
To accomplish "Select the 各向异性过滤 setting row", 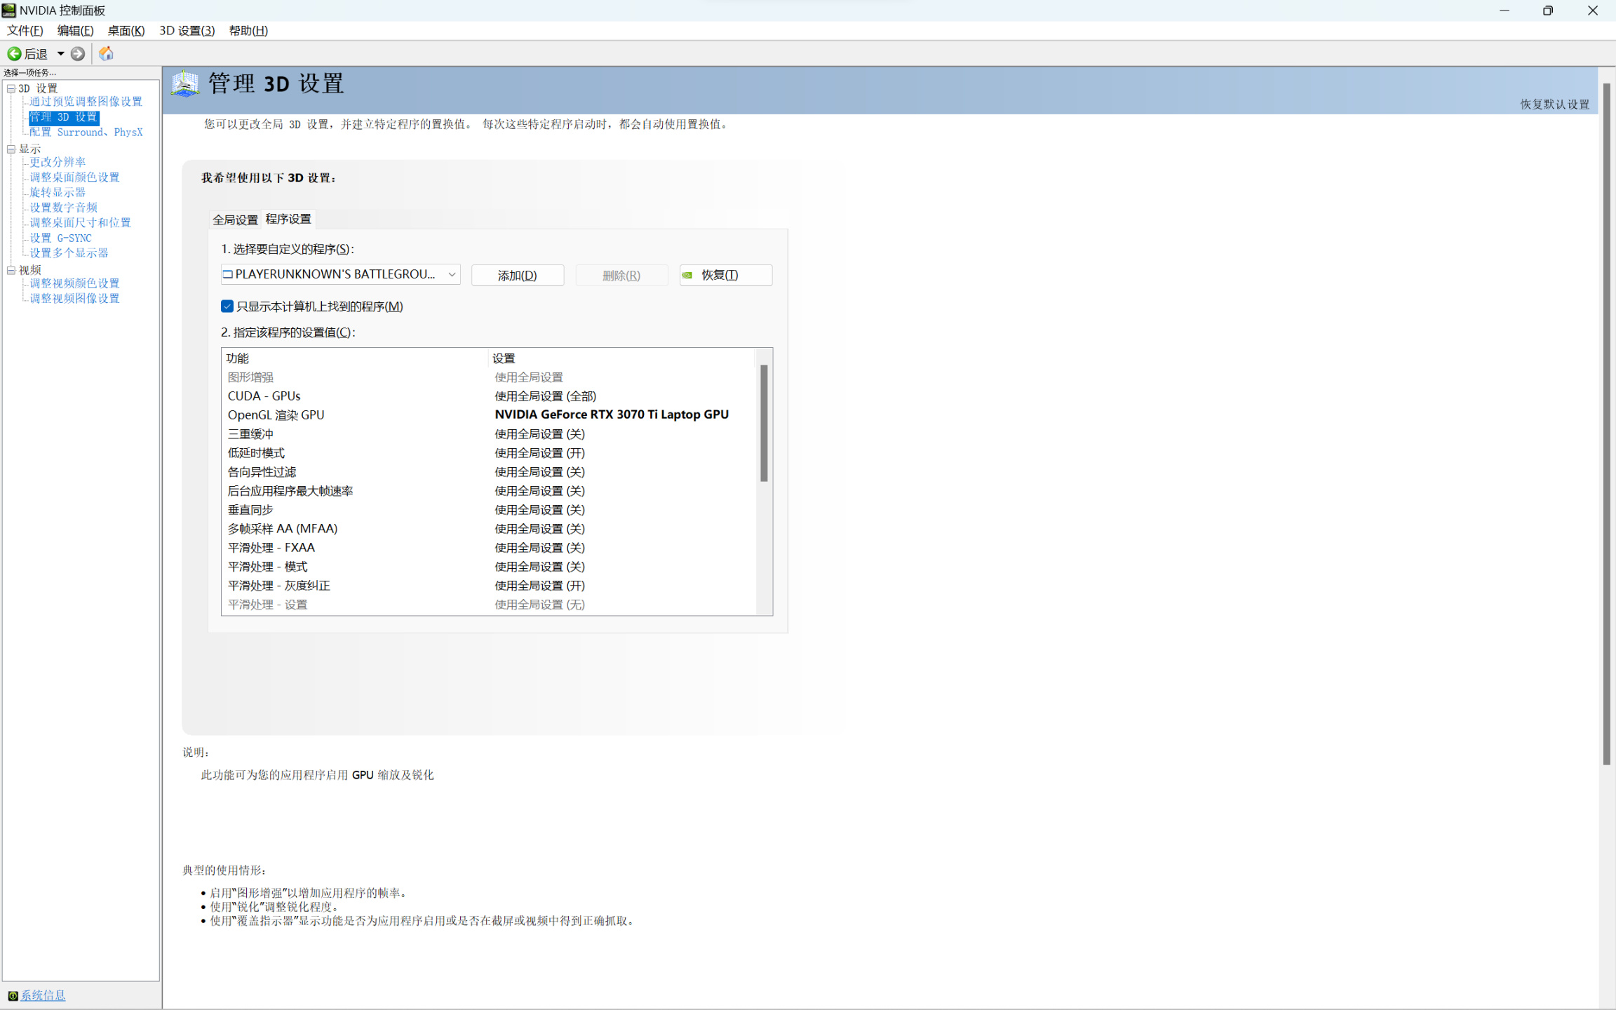I will tap(490, 472).
